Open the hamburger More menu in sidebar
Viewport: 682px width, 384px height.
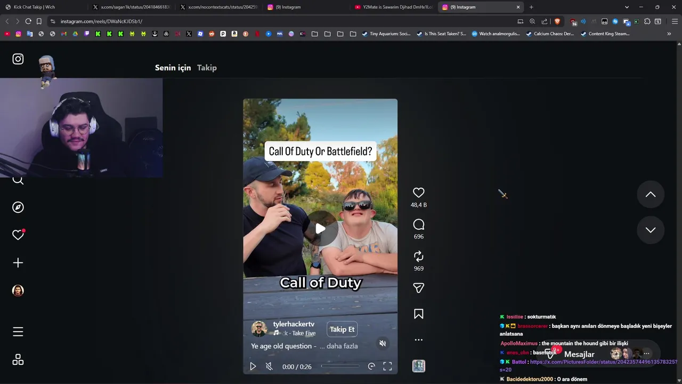coord(18,332)
